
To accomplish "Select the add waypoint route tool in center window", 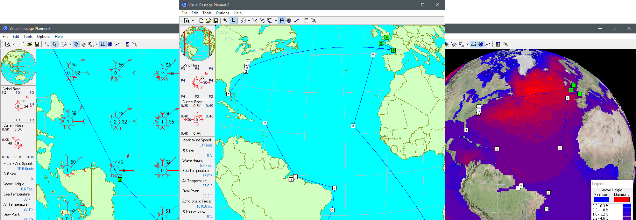I will pyautogui.click(x=226, y=21).
